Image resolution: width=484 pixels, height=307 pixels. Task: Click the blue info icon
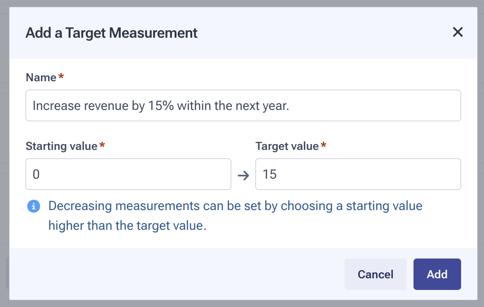(x=34, y=206)
